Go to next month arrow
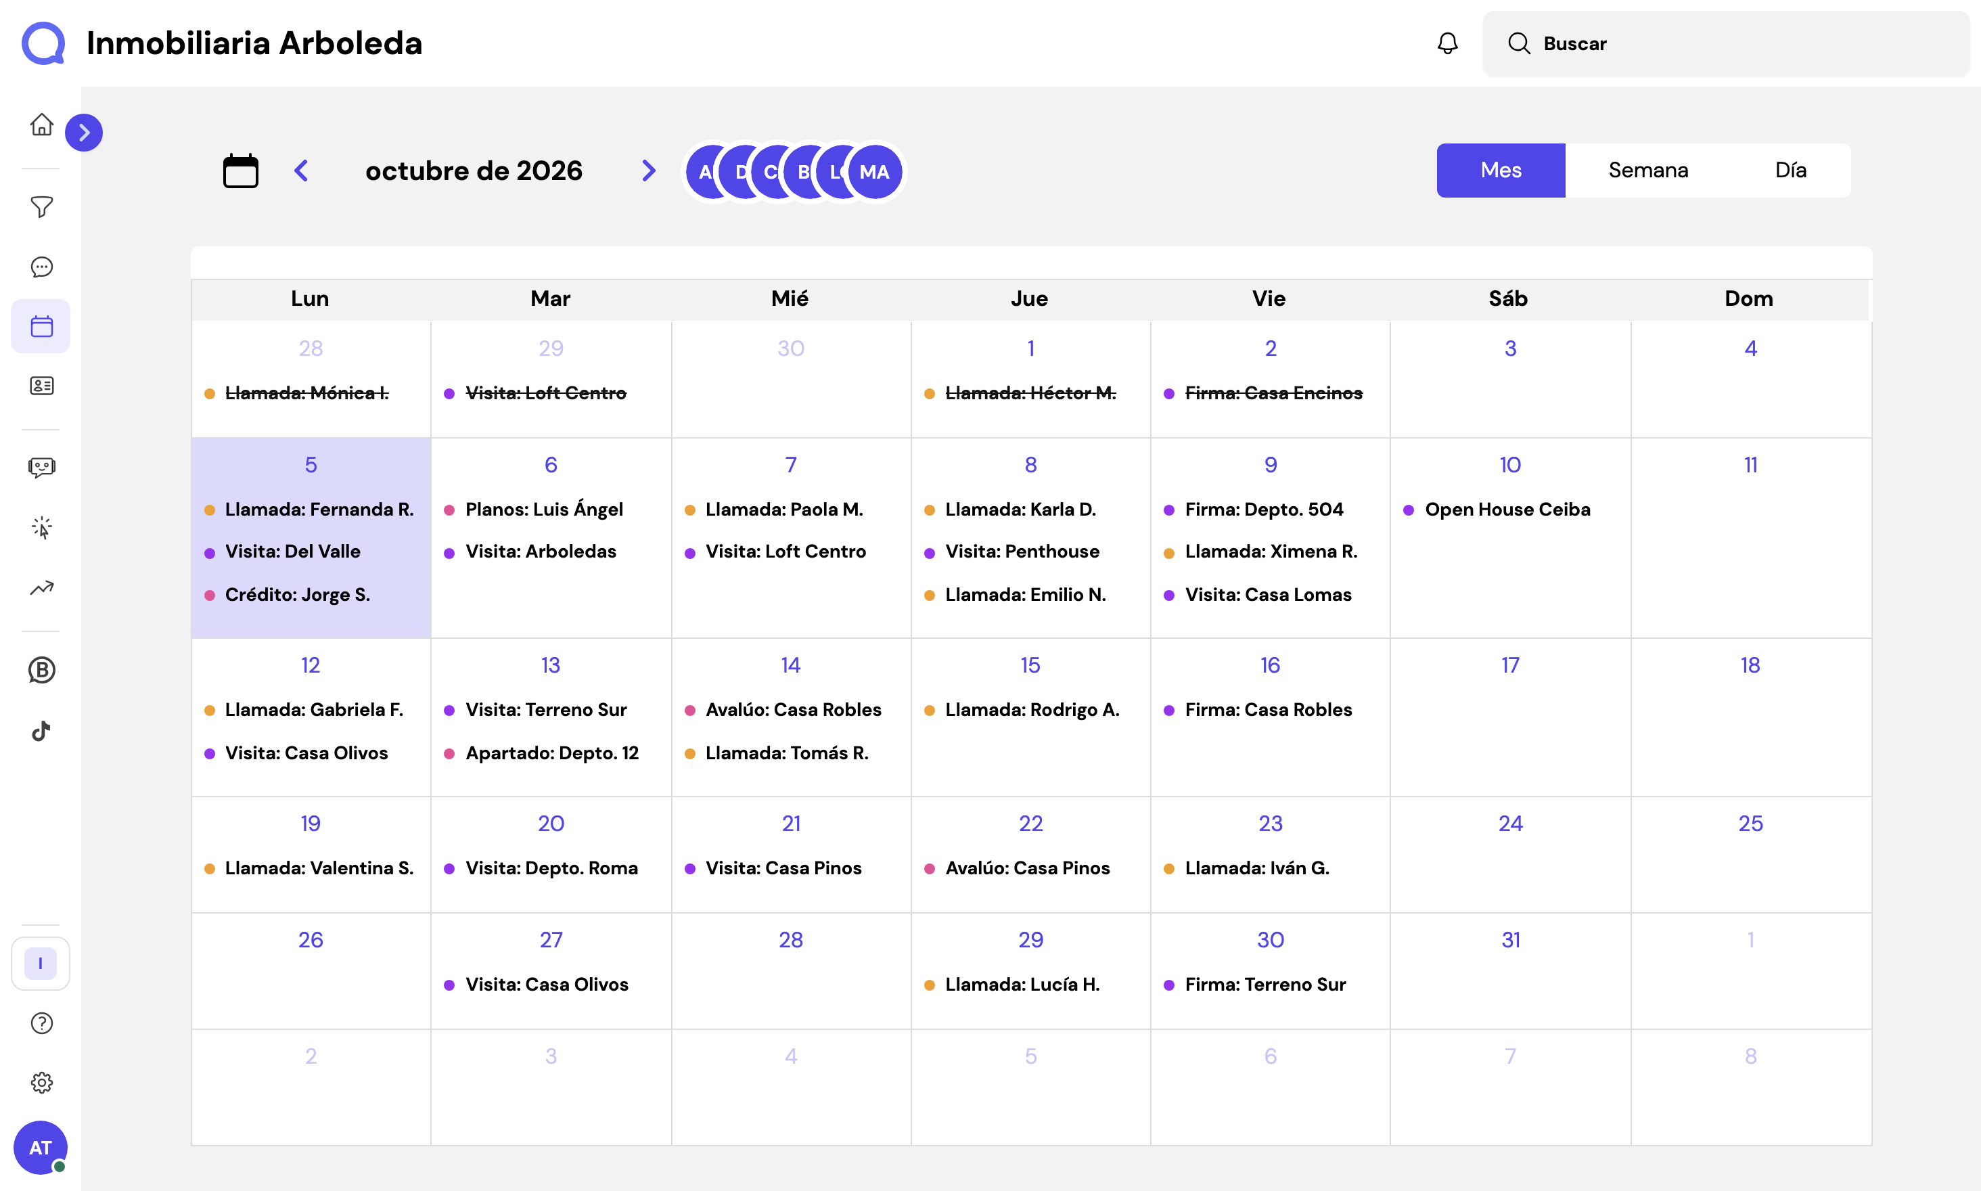Viewport: 1981px width, 1191px height. coord(648,170)
